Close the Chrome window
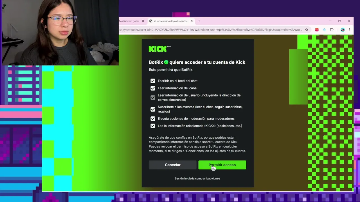The width and height of the screenshot is (360, 202). (x=349, y=21)
